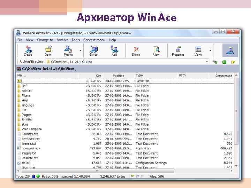Click the tip.ini configuration file icon
The height and width of the screenshot is (188, 251).
(x=19, y=163)
